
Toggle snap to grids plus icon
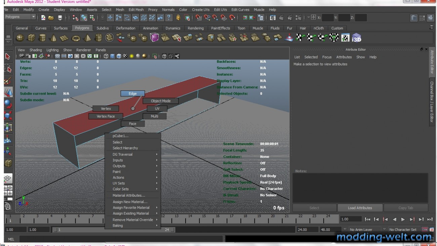pos(110,18)
